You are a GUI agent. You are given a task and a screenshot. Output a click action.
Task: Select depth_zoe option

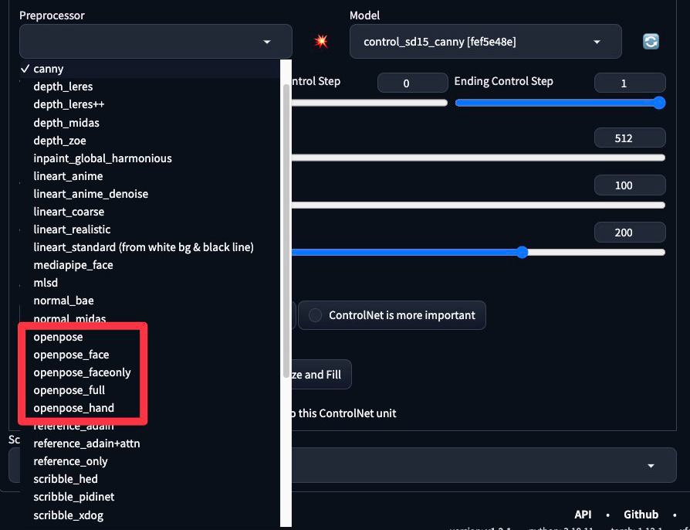click(150, 141)
